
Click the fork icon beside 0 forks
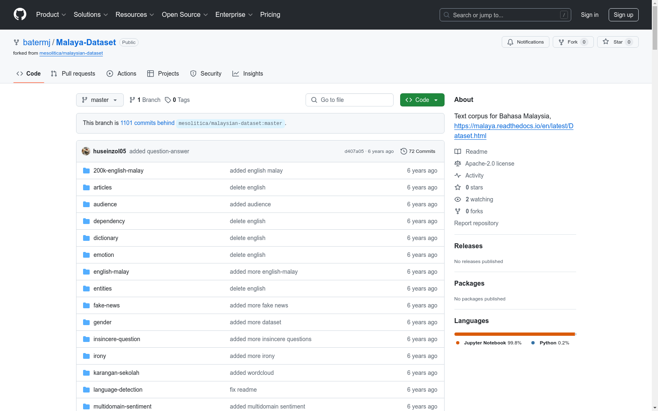click(458, 211)
